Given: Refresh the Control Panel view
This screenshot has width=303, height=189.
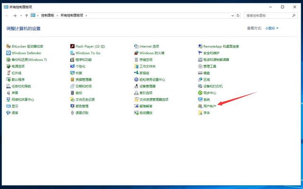Looking at the screenshot, I should 238,16.
